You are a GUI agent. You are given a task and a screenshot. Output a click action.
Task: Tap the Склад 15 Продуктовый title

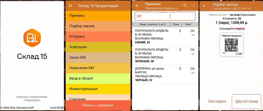pyautogui.click(x=98, y=6)
